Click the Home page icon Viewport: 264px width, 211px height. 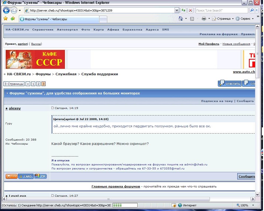tap(181, 19)
